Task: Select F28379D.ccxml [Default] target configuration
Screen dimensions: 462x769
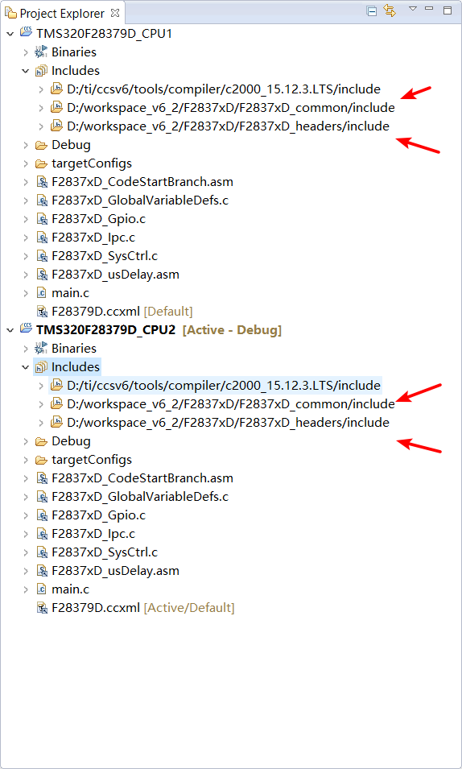Action: (x=122, y=312)
